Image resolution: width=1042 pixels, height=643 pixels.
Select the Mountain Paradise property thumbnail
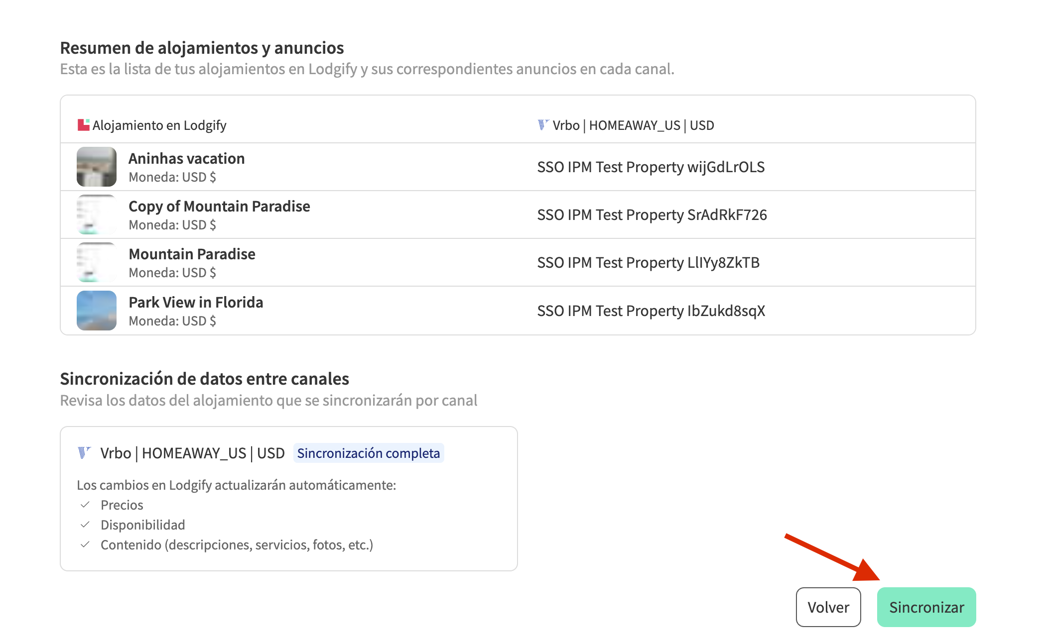pos(97,262)
